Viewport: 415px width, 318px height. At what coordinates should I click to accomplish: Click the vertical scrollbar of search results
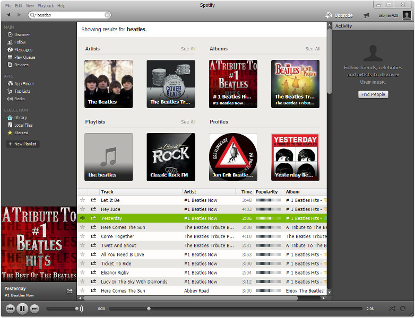pos(330,61)
